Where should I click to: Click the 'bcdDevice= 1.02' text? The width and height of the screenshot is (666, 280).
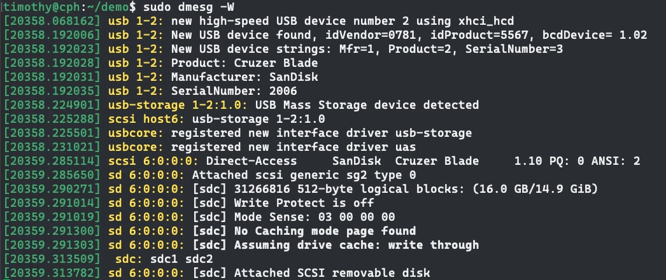pos(592,35)
